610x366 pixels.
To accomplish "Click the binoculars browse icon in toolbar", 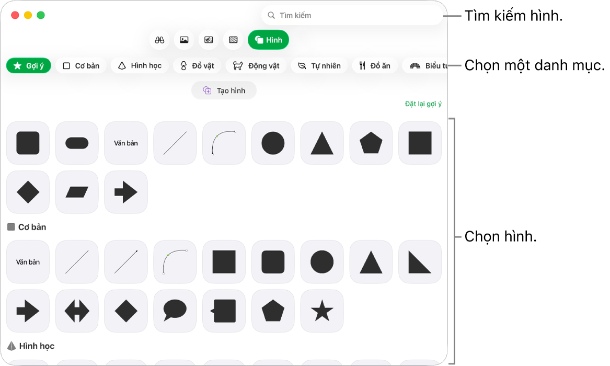I will (x=159, y=40).
